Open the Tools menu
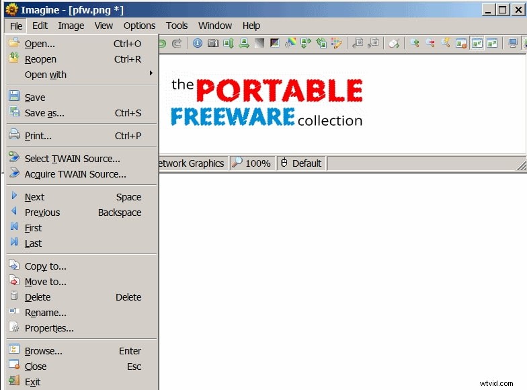Screen dimensions: 527x390 [177, 26]
